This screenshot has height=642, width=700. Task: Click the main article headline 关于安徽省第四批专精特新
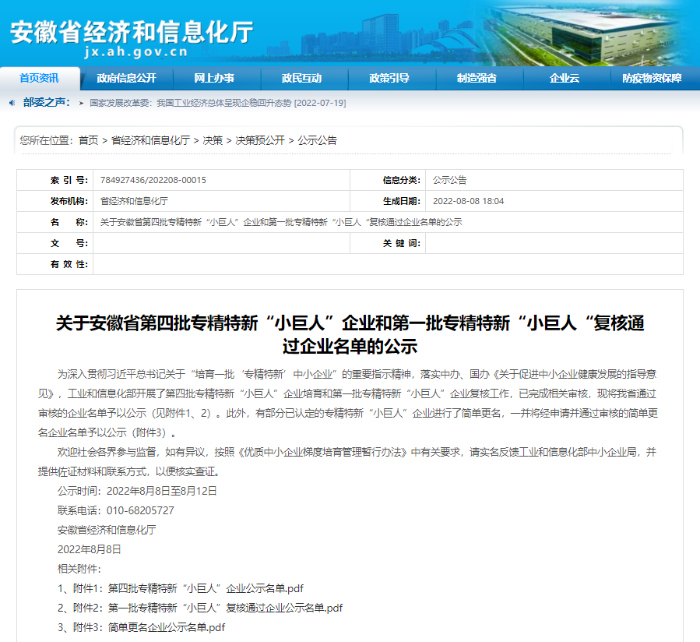(x=350, y=334)
